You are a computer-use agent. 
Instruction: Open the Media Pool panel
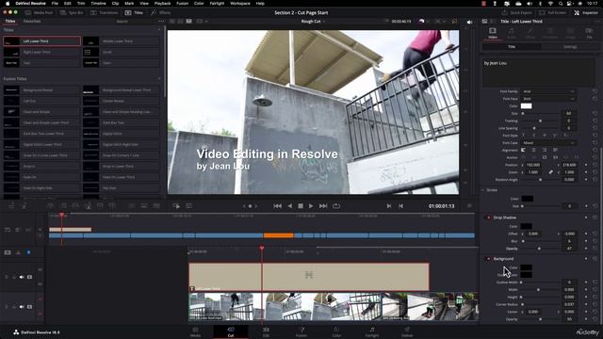(x=39, y=12)
